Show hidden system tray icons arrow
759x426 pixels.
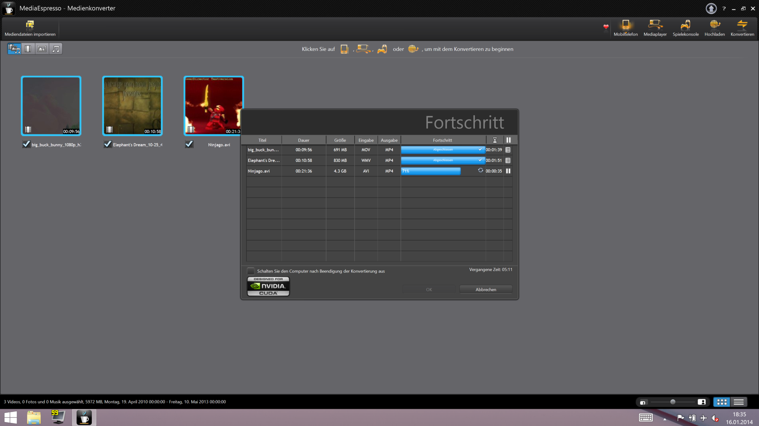tap(665, 419)
